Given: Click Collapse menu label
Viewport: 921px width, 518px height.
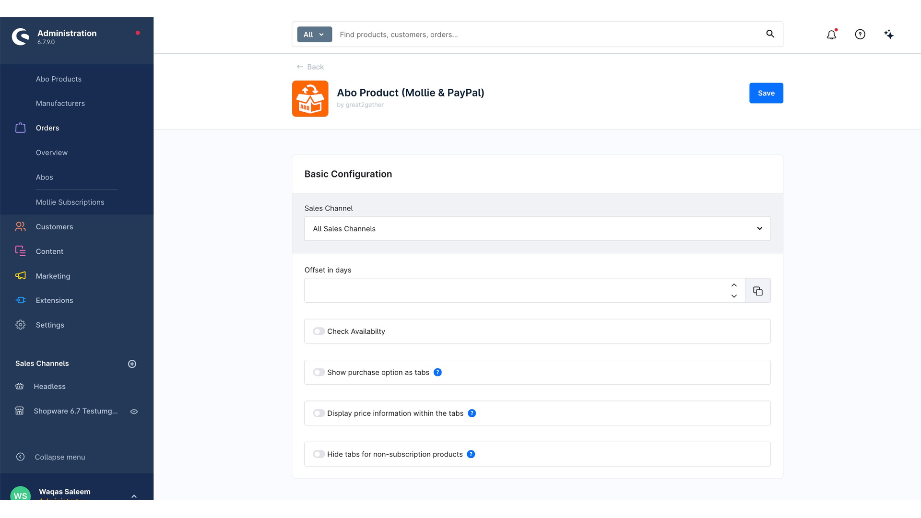Looking at the screenshot, I should (60, 457).
